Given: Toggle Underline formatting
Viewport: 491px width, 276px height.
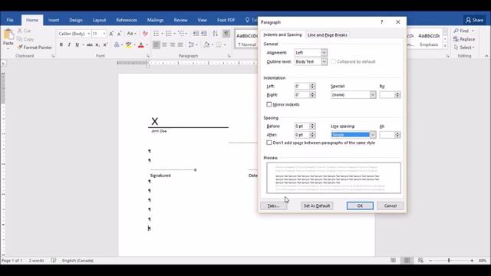Looking at the screenshot, I should (77, 44).
